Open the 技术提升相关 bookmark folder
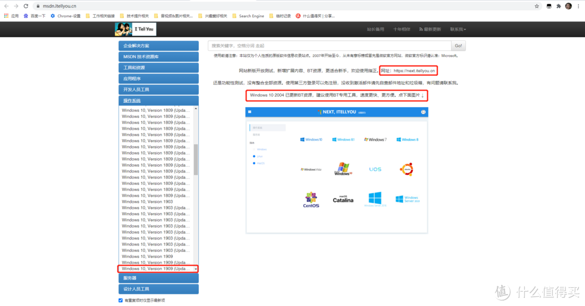Viewport: 585px width, 306px height. point(134,16)
